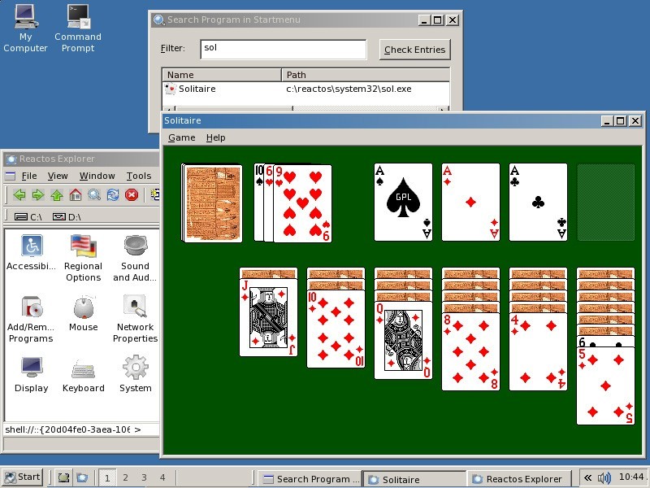Open Add/Remove Programs item
650x488 pixels.
click(x=31, y=320)
